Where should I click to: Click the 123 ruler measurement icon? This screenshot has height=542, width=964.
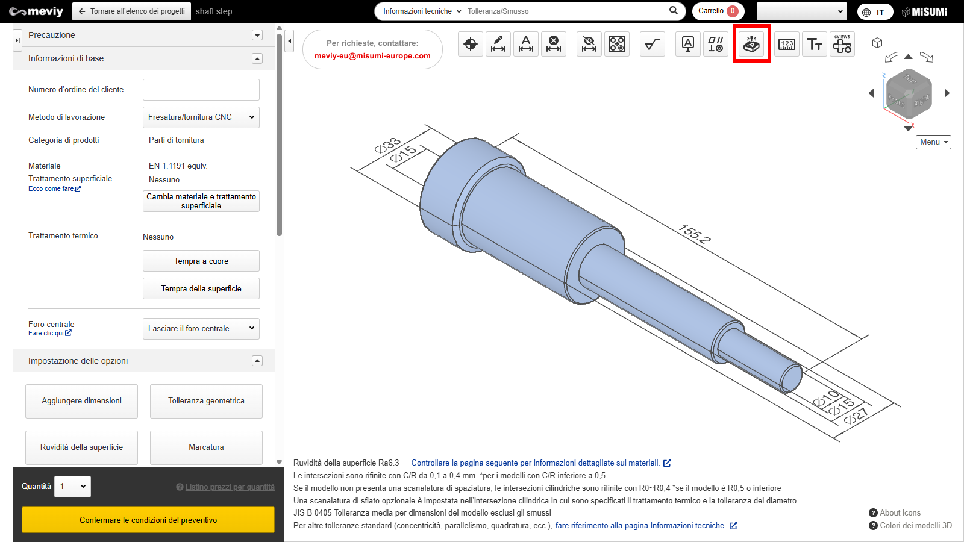787,44
